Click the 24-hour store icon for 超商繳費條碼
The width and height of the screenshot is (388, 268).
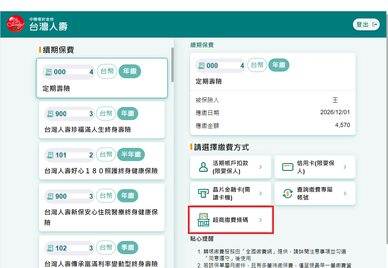tap(203, 220)
